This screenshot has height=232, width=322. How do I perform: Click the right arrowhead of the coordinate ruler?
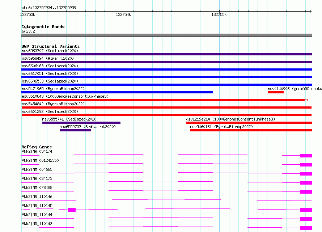tap(311, 11)
